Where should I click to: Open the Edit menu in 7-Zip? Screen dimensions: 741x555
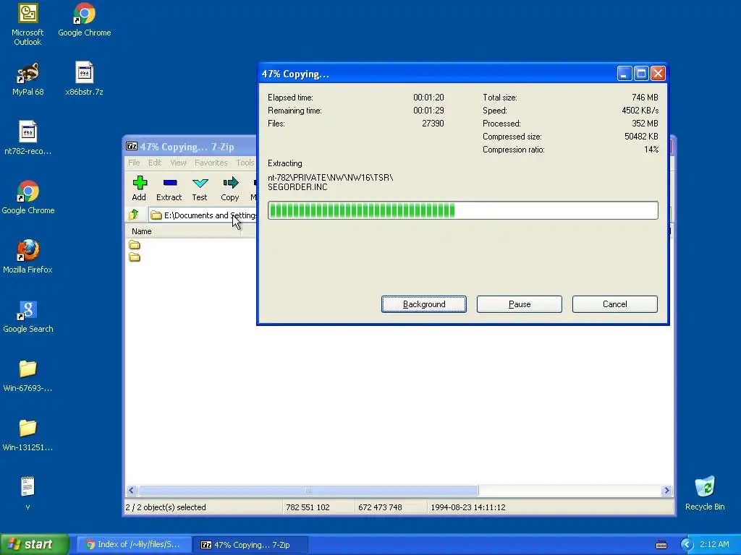155,163
